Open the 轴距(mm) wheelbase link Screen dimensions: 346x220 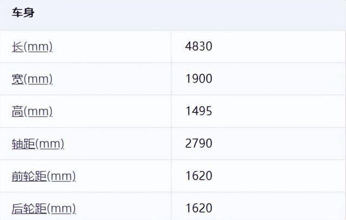pos(38,144)
